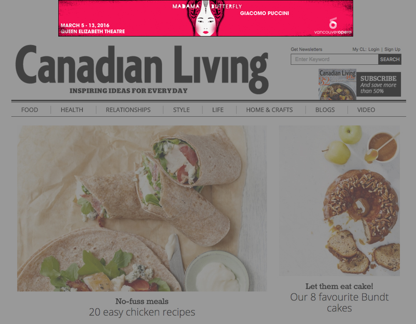Click the Sign Up link
The height and width of the screenshot is (324, 416).
coord(392,49)
